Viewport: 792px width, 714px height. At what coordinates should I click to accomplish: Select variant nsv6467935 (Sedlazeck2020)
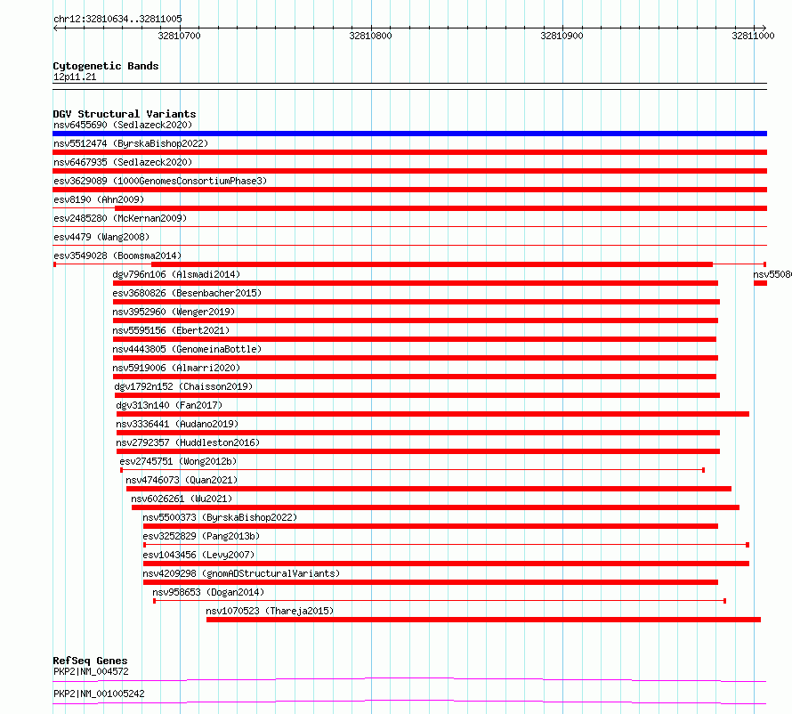[123, 162]
